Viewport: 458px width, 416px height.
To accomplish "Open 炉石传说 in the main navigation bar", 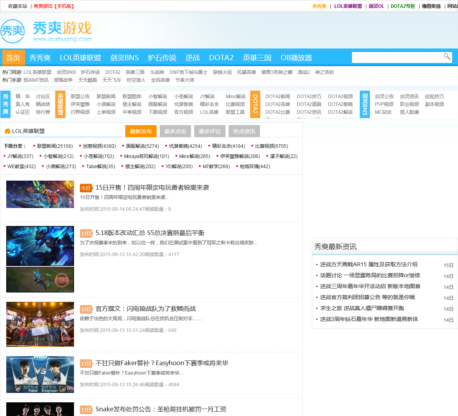I will 162,58.
